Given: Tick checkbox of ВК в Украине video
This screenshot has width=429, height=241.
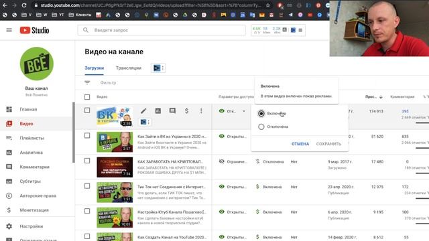Looking at the screenshot, I should click(87, 110).
